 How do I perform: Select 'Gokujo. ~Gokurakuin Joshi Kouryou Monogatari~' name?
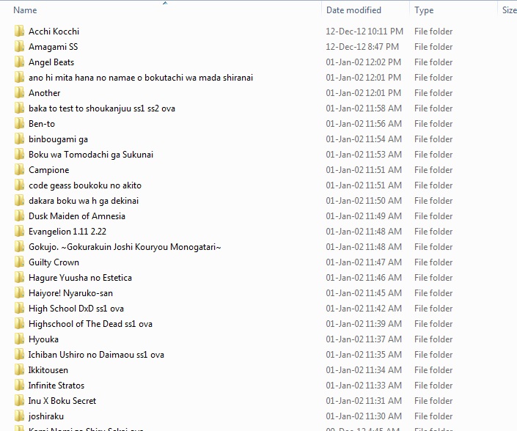125,247
